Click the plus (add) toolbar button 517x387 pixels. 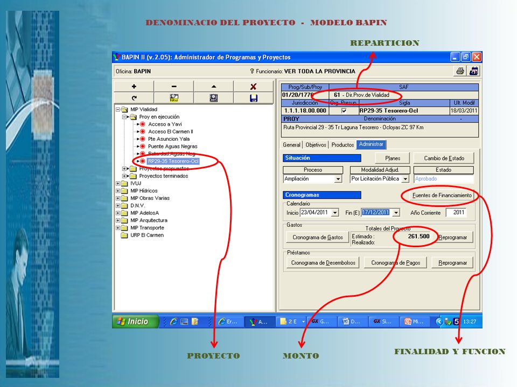(x=134, y=87)
